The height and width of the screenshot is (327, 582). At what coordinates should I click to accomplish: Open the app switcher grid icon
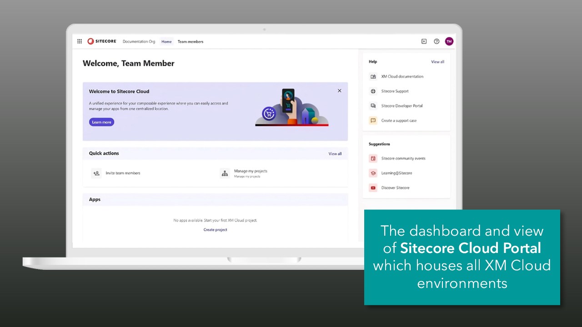pos(80,41)
